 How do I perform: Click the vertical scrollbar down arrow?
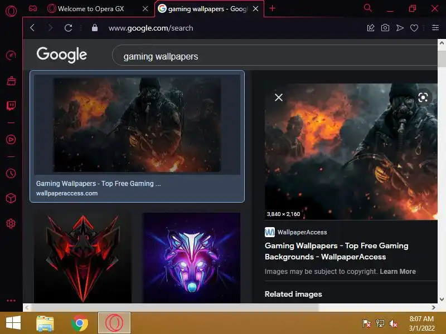click(x=442, y=299)
